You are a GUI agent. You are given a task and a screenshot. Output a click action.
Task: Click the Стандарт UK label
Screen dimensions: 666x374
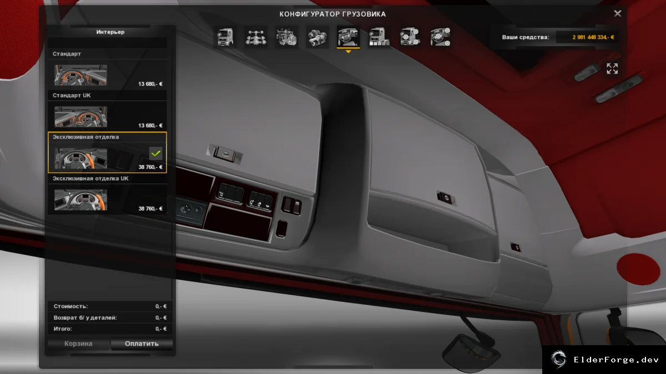point(72,95)
